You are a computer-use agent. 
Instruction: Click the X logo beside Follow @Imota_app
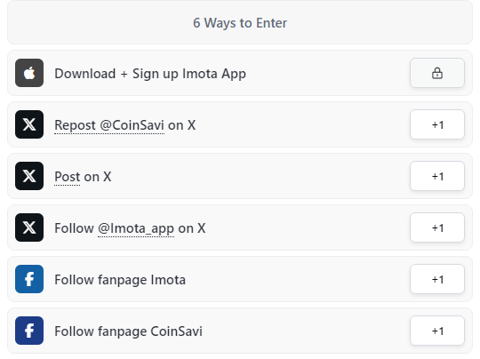coord(29,227)
